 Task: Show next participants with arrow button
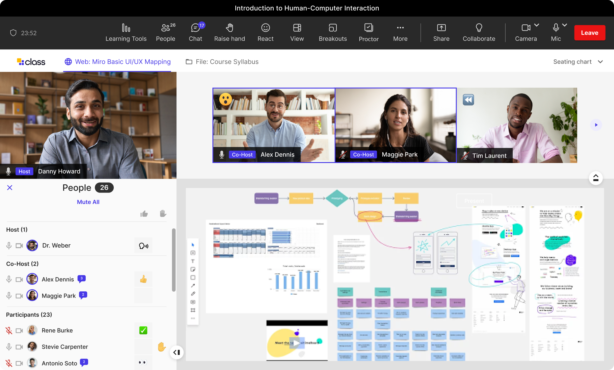[596, 125]
